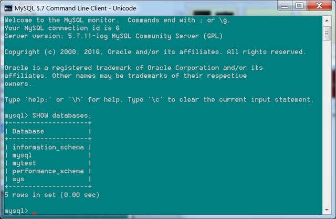Viewport: 336px width, 219px height.
Task: Click the Copyright Oracle notice line
Action: (x=155, y=52)
